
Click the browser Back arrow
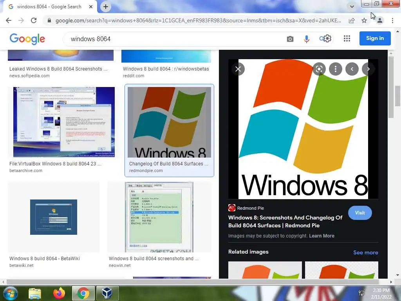[9, 20]
